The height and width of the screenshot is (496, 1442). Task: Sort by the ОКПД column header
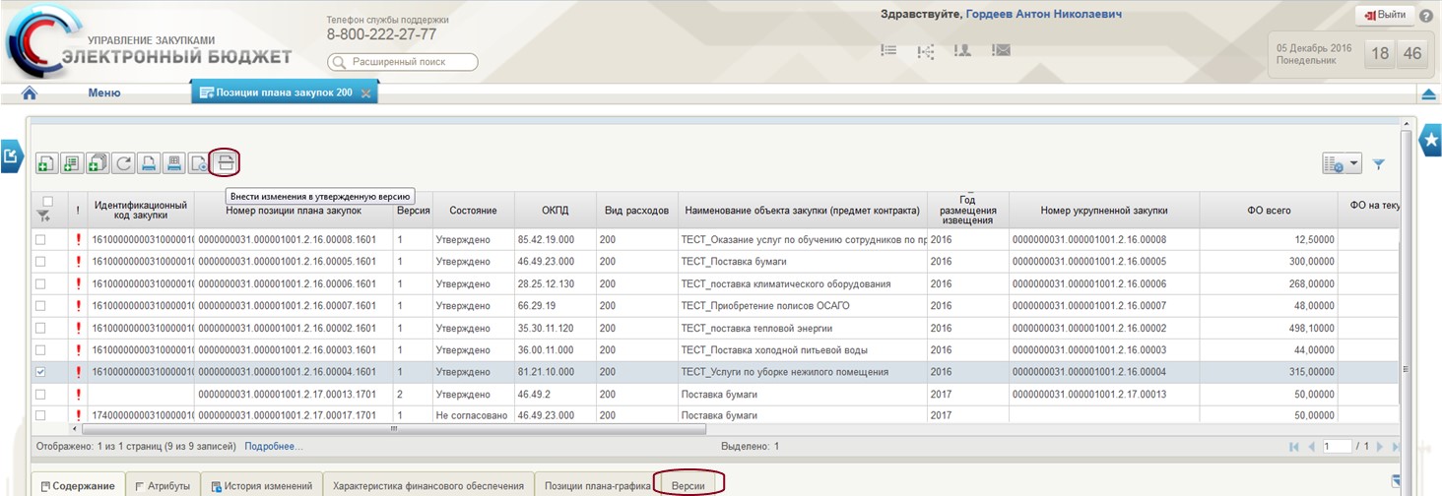(555, 211)
